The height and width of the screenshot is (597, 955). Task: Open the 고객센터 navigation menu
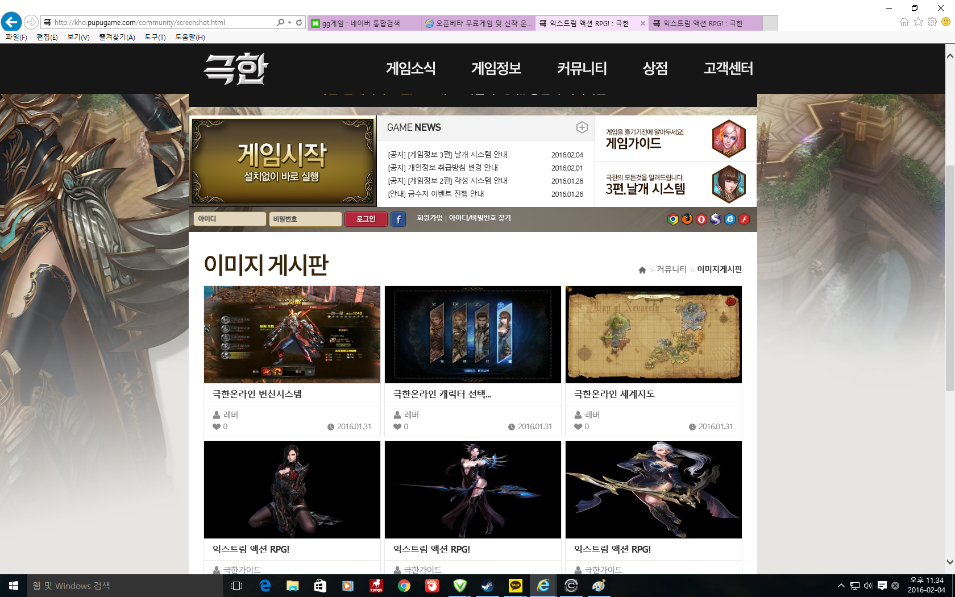pyautogui.click(x=728, y=69)
